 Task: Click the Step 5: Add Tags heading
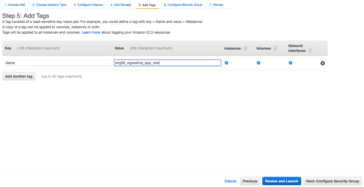click(x=26, y=16)
